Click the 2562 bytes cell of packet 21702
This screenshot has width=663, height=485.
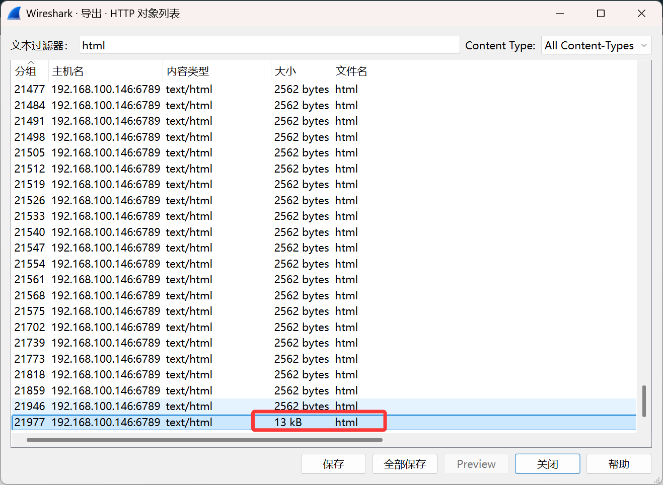pos(302,327)
